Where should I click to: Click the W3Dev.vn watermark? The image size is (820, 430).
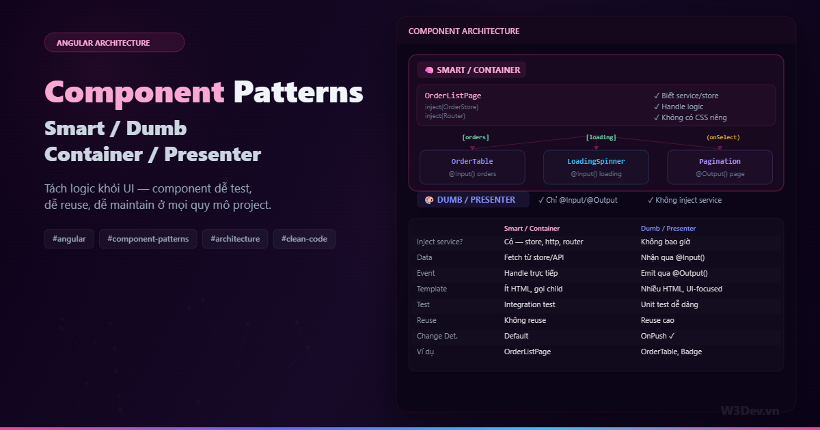[750, 410]
